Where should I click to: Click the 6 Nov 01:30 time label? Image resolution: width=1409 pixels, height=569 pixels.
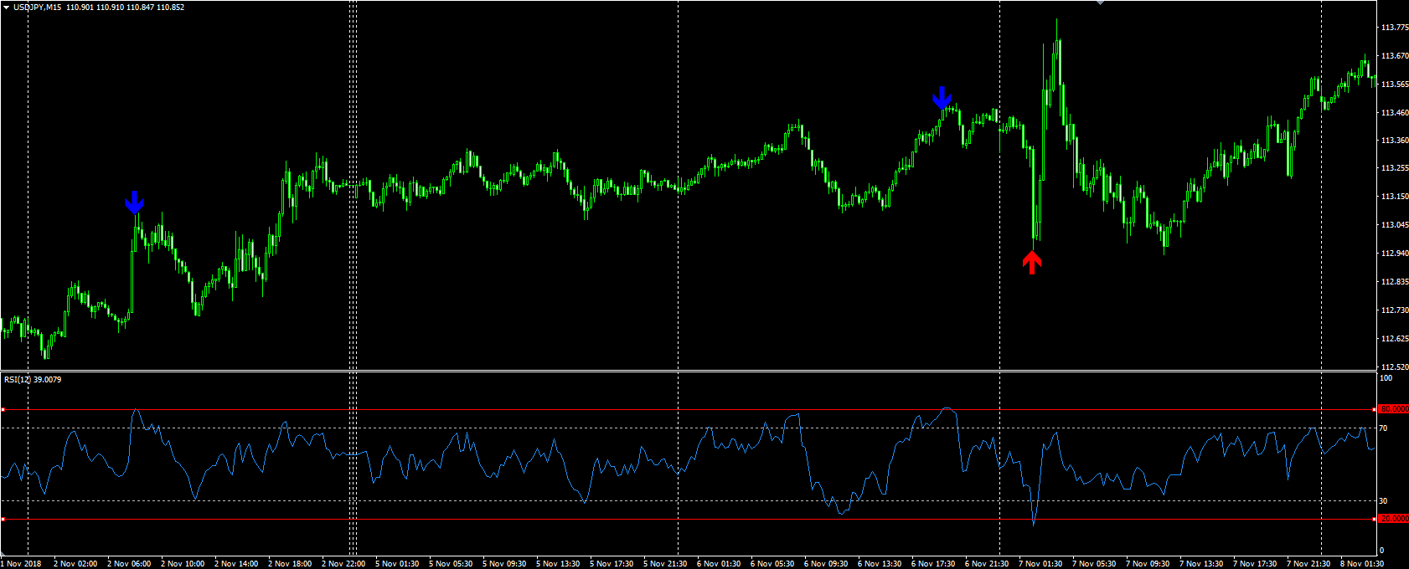coord(719,564)
